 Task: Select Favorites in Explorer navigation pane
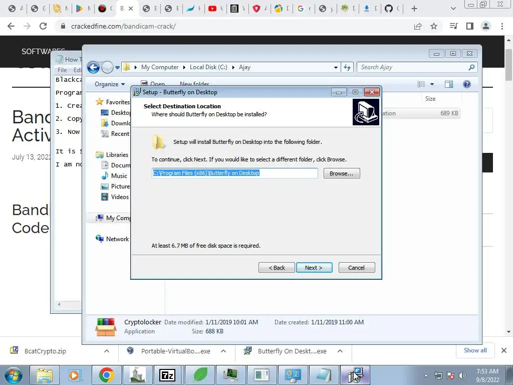[x=113, y=102]
